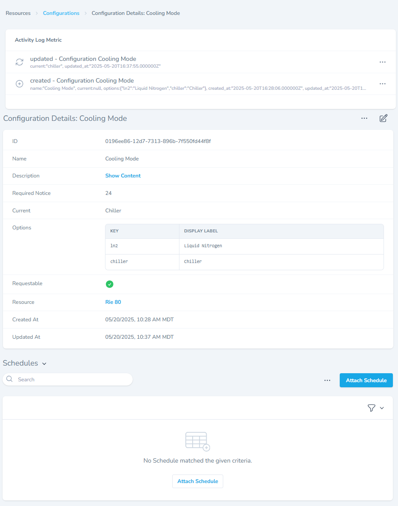The width and height of the screenshot is (398, 506).
Task: Click the plus circle icon on created entry
Action: [20, 84]
